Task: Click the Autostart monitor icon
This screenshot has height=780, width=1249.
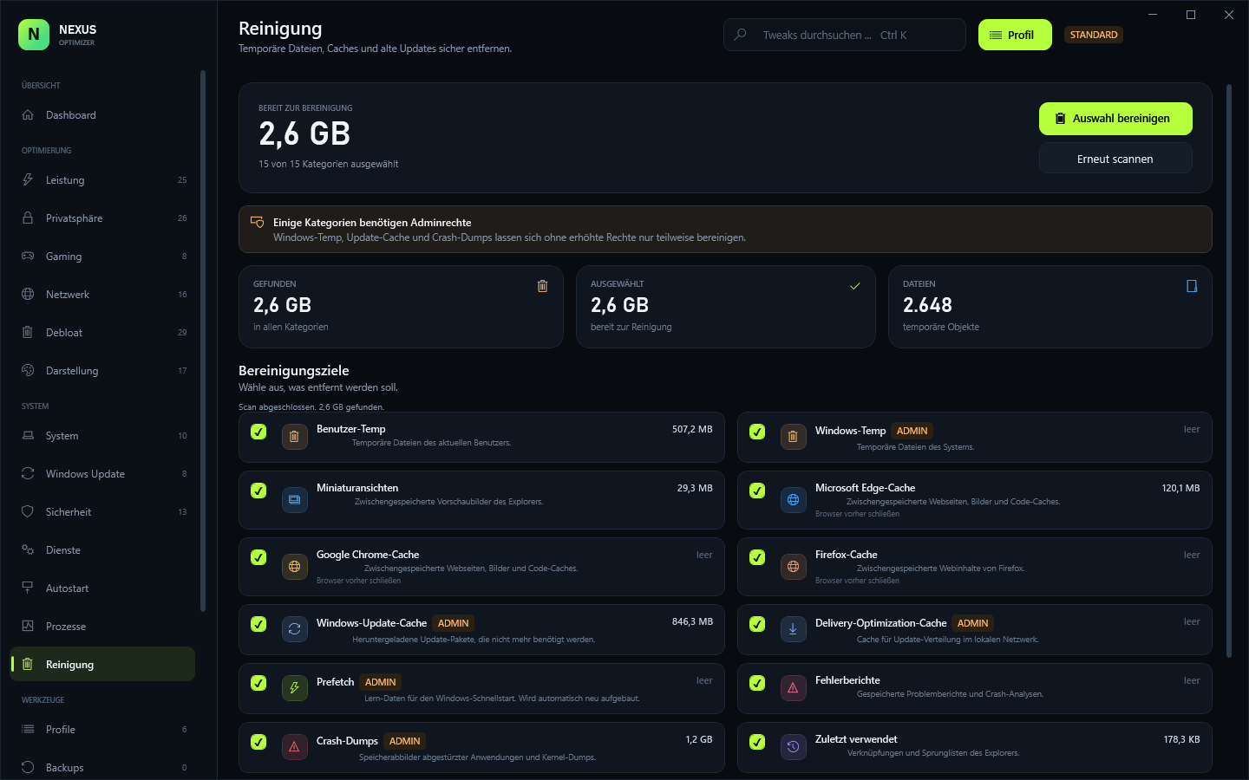Action: point(28,588)
